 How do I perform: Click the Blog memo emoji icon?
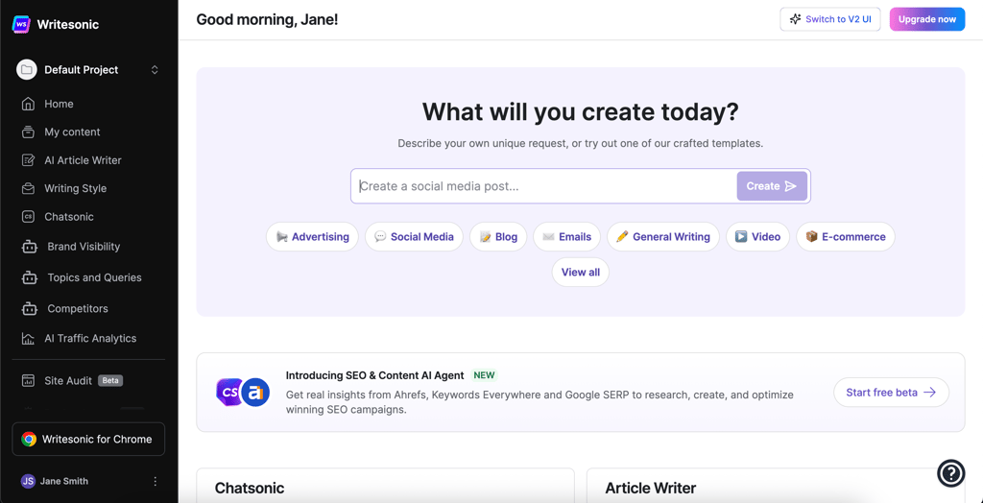485,237
